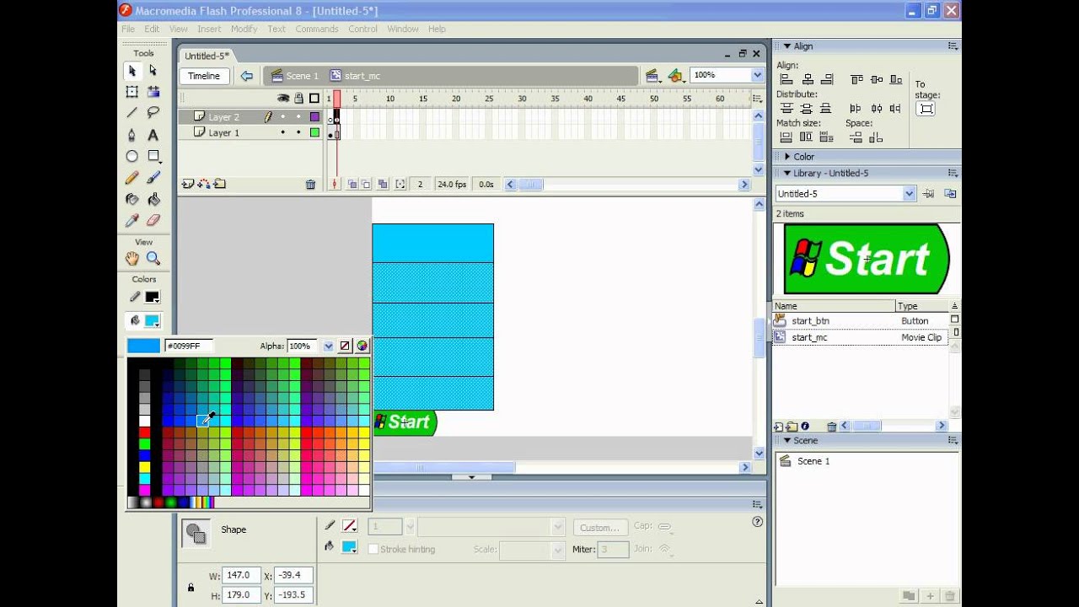Click Align horizontal center icon
Screen dimensions: 1079x607
(x=807, y=79)
